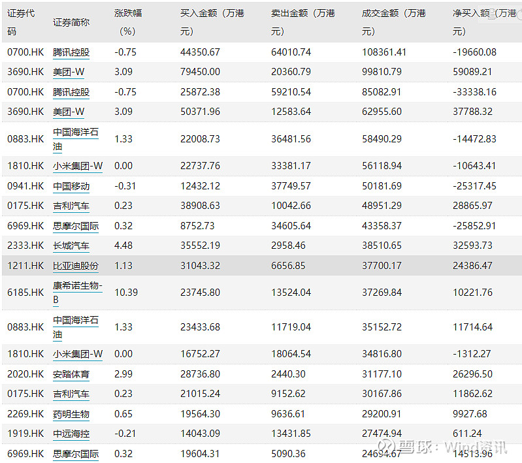Click the net buy value -1312.27
This screenshot has height=463, width=522.
tap(472, 354)
